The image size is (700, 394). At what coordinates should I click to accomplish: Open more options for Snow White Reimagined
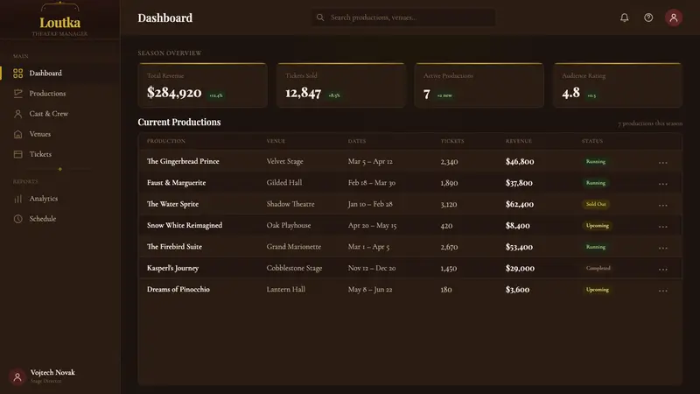[662, 227]
